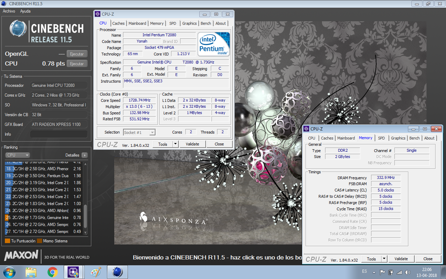Switch to Mainboard tab in Memory window

click(x=346, y=138)
